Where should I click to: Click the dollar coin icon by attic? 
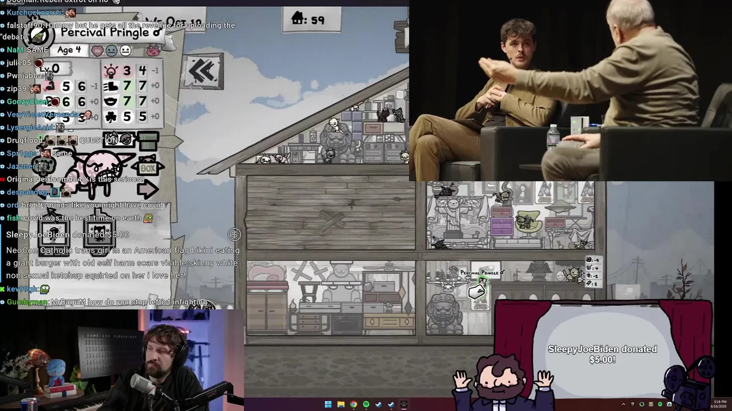click(x=234, y=234)
